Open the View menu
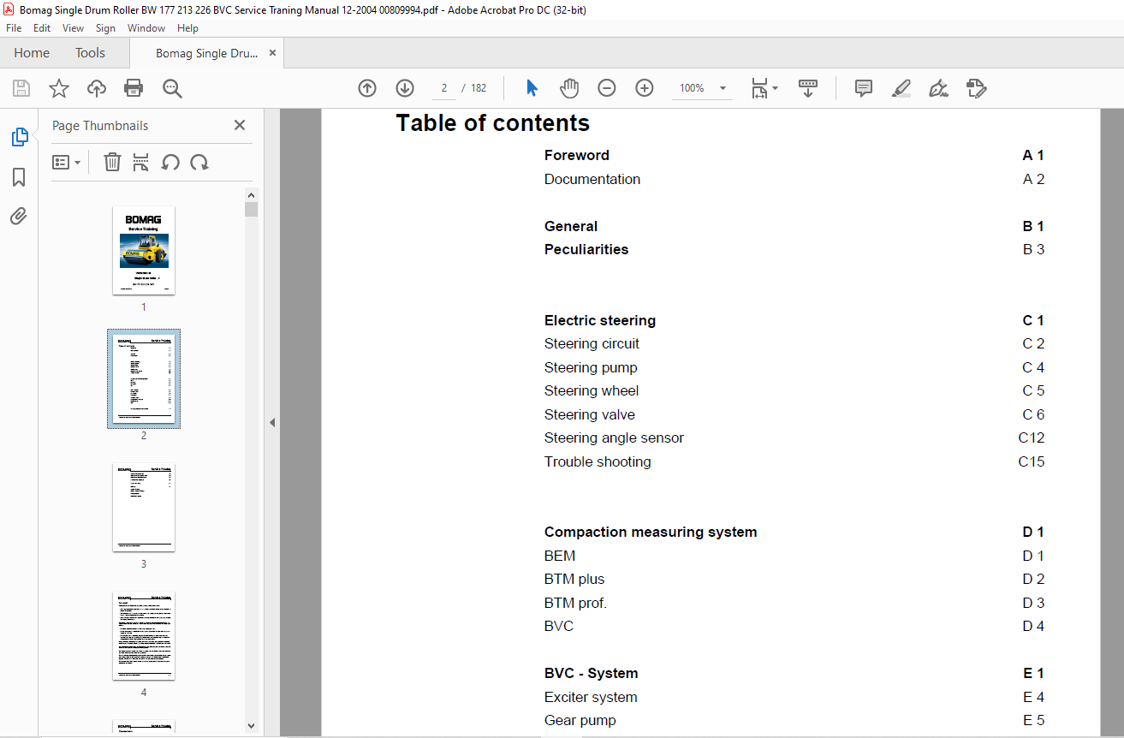The image size is (1124, 738). [74, 28]
